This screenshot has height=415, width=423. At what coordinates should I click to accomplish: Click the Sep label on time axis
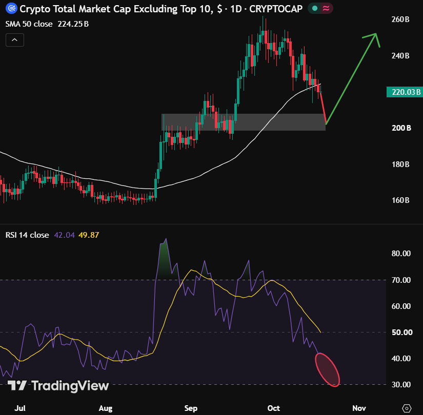(191, 408)
